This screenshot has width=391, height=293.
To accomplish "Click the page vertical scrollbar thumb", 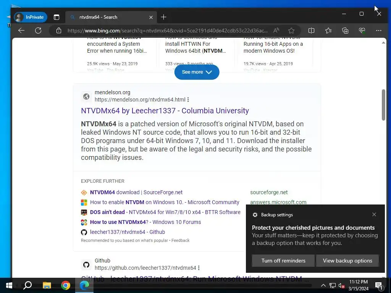I will pyautogui.click(x=383, y=105).
